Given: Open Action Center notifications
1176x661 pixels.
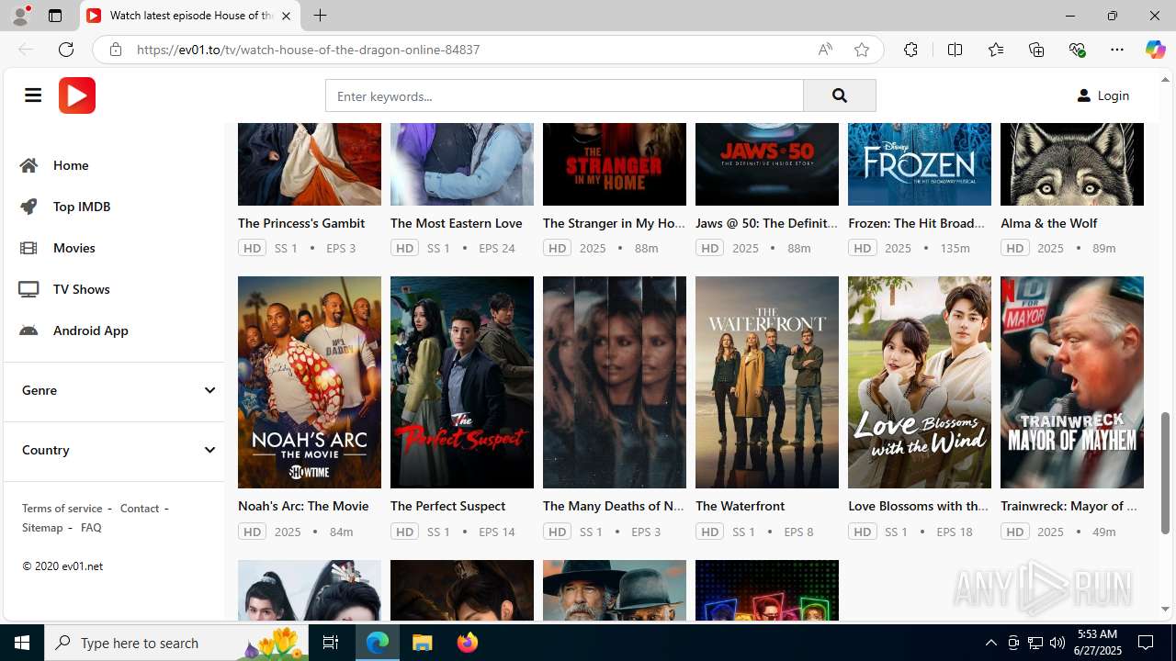Looking at the screenshot, I should [x=1146, y=643].
